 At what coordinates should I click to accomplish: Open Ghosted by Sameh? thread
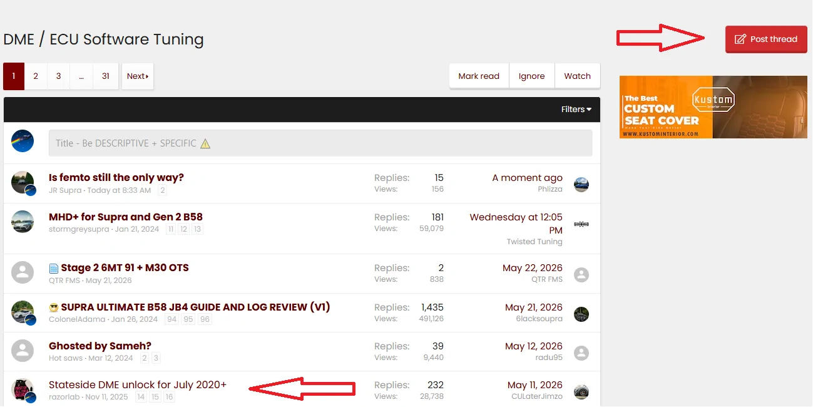coord(100,346)
